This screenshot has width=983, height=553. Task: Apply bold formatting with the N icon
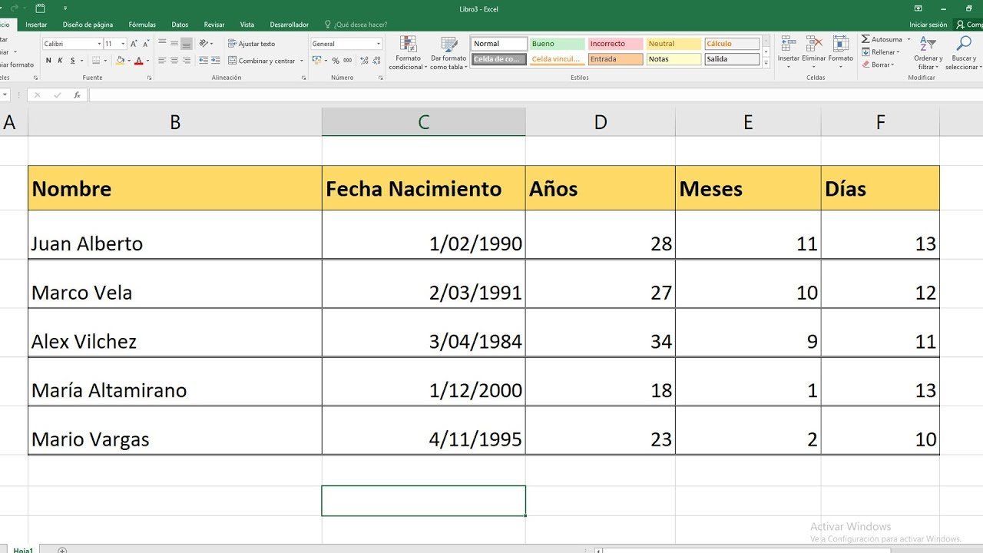click(48, 60)
